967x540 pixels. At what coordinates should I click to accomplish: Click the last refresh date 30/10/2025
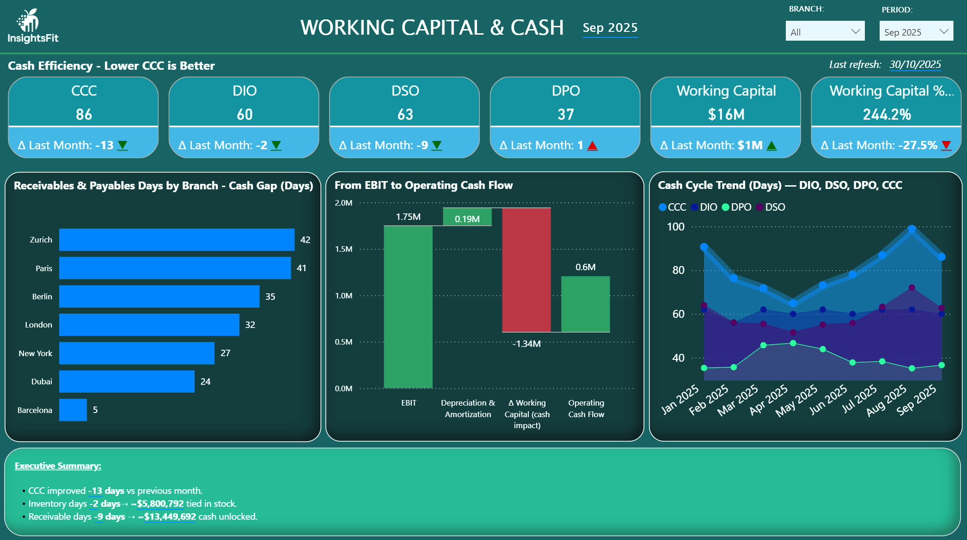[x=915, y=64]
